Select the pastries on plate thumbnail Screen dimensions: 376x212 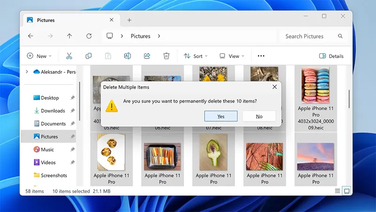coord(111,152)
